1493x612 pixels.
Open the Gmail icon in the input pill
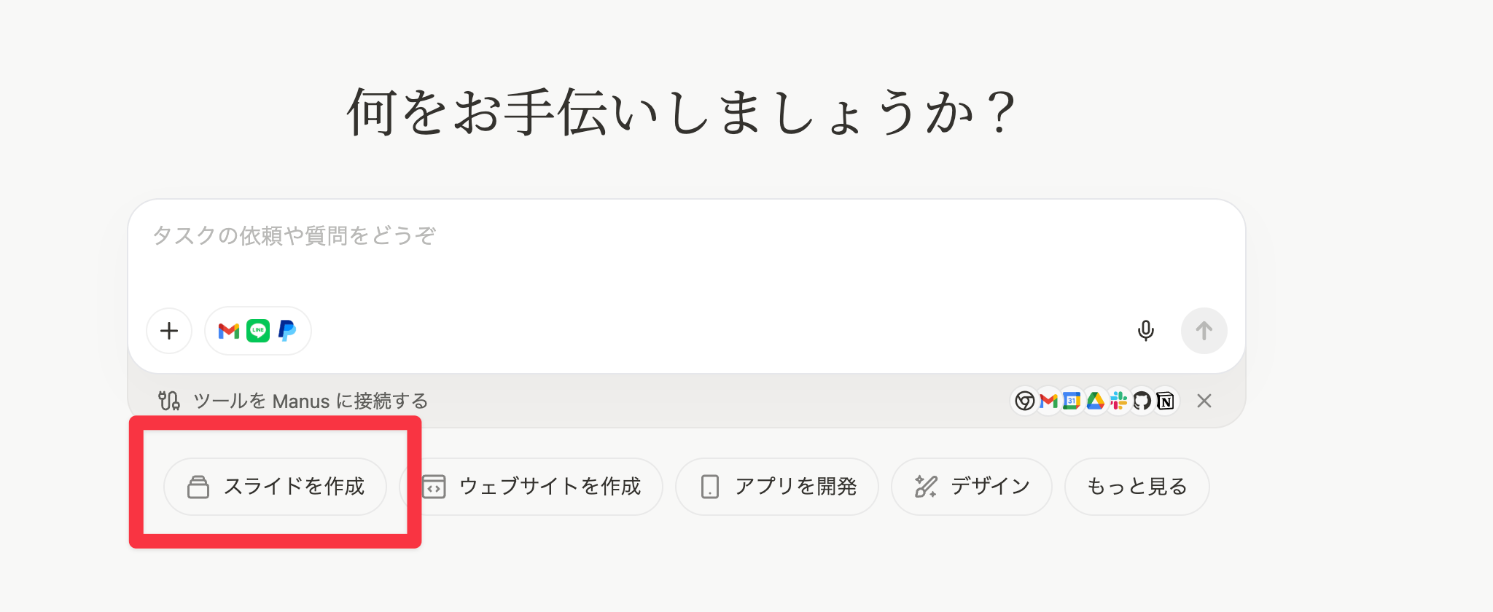tap(229, 331)
